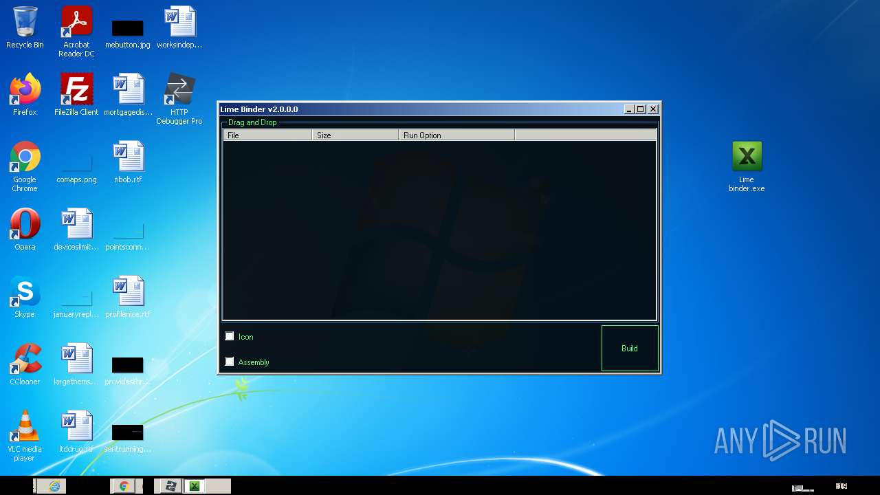The width and height of the screenshot is (880, 495).
Task: Select the mortgagedis document icon
Action: click(128, 95)
